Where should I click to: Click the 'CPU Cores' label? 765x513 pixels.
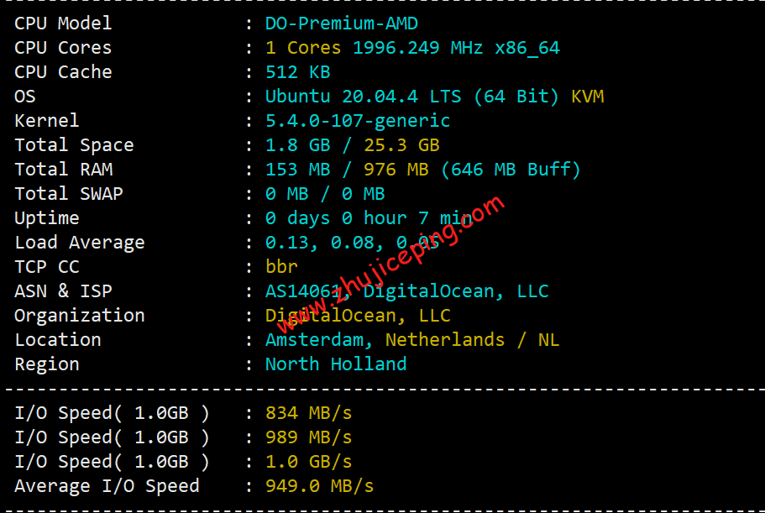pyautogui.click(x=63, y=47)
